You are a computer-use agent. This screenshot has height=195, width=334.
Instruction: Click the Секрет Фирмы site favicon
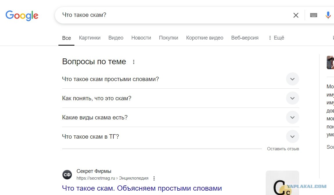[67, 175]
